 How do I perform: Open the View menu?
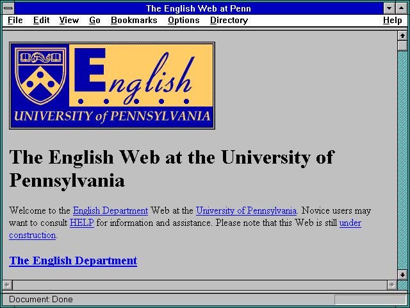(69, 20)
